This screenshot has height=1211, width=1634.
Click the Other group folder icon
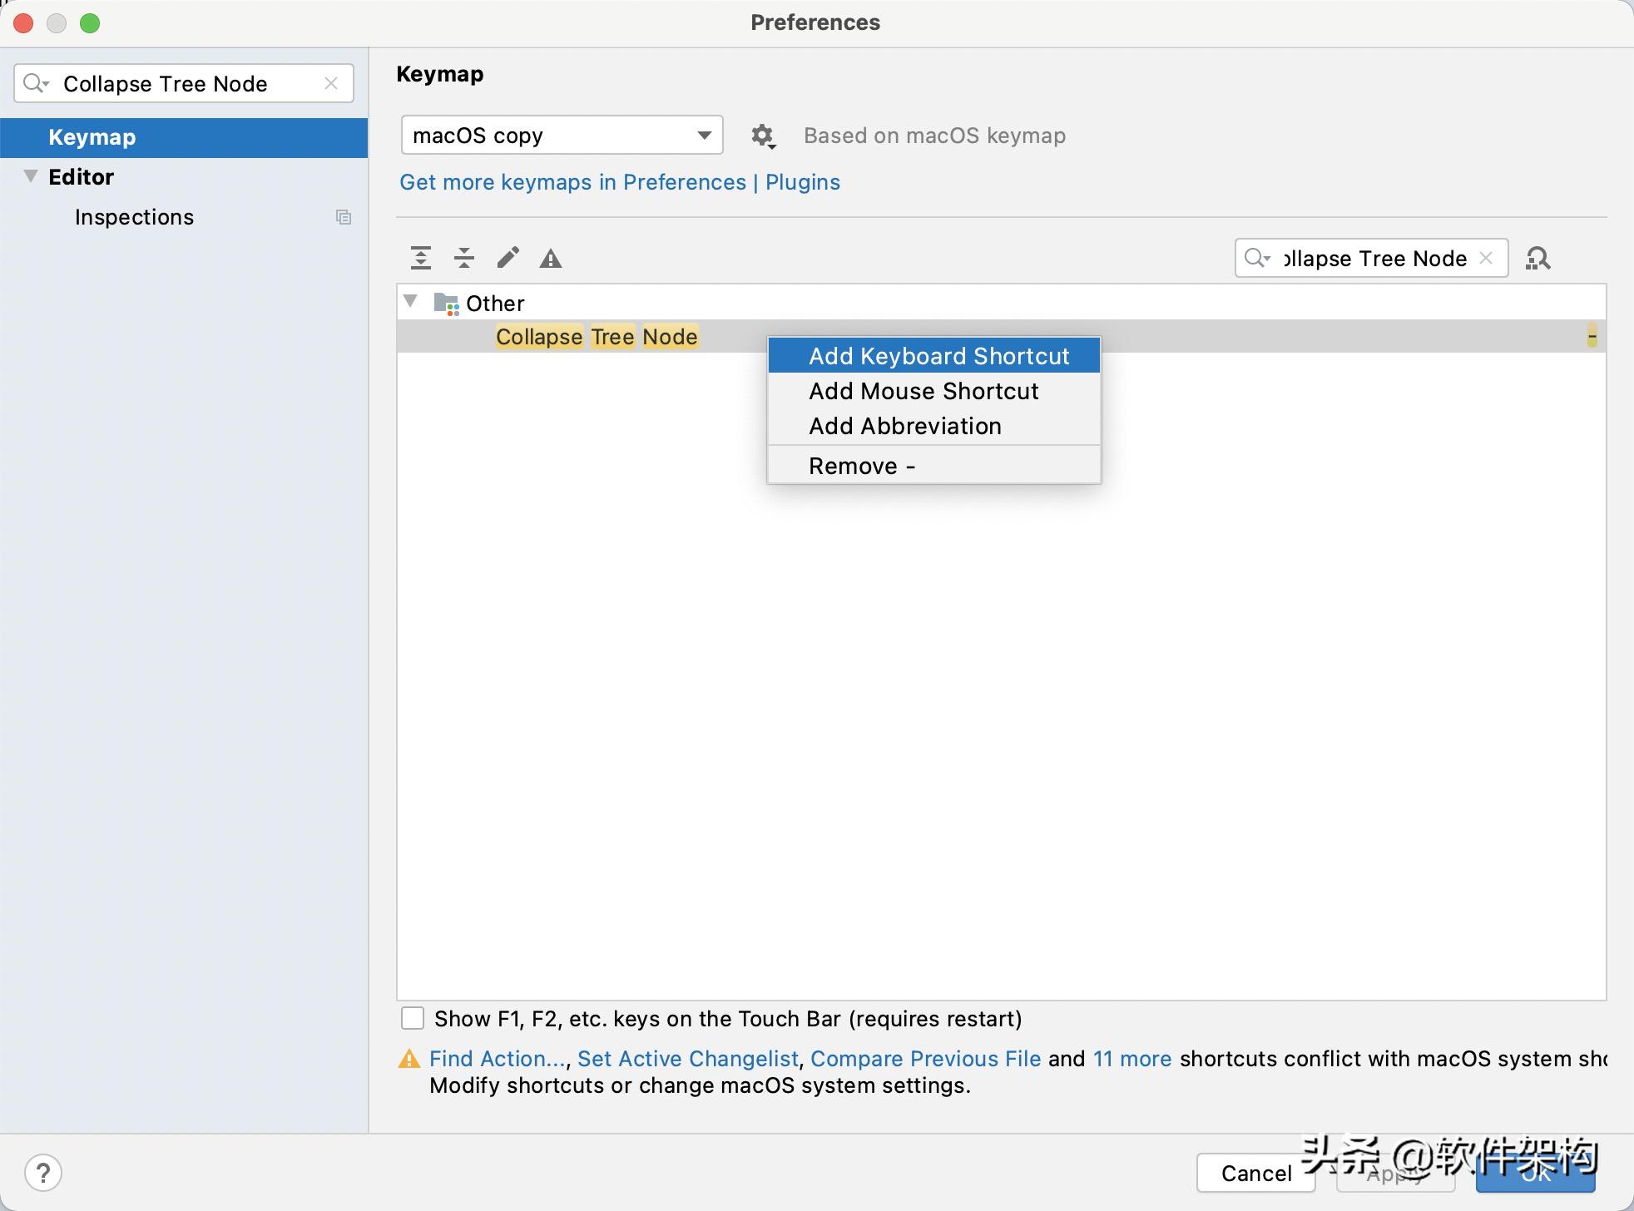coord(446,303)
